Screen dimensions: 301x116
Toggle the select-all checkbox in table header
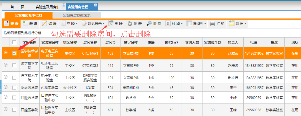(14, 42)
